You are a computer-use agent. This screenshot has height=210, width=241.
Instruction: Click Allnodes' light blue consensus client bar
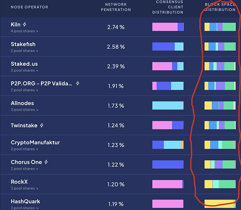(167, 105)
